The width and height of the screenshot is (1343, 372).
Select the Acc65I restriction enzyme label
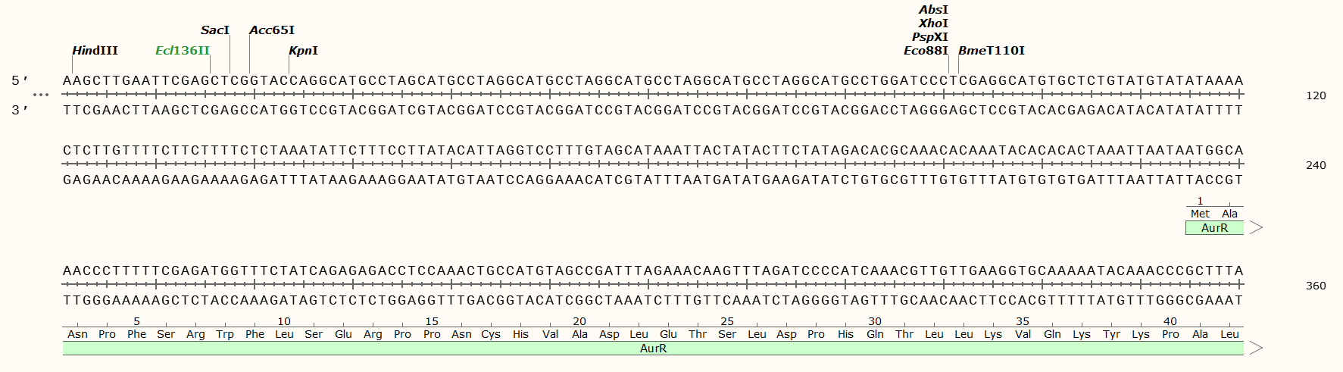coord(271,30)
